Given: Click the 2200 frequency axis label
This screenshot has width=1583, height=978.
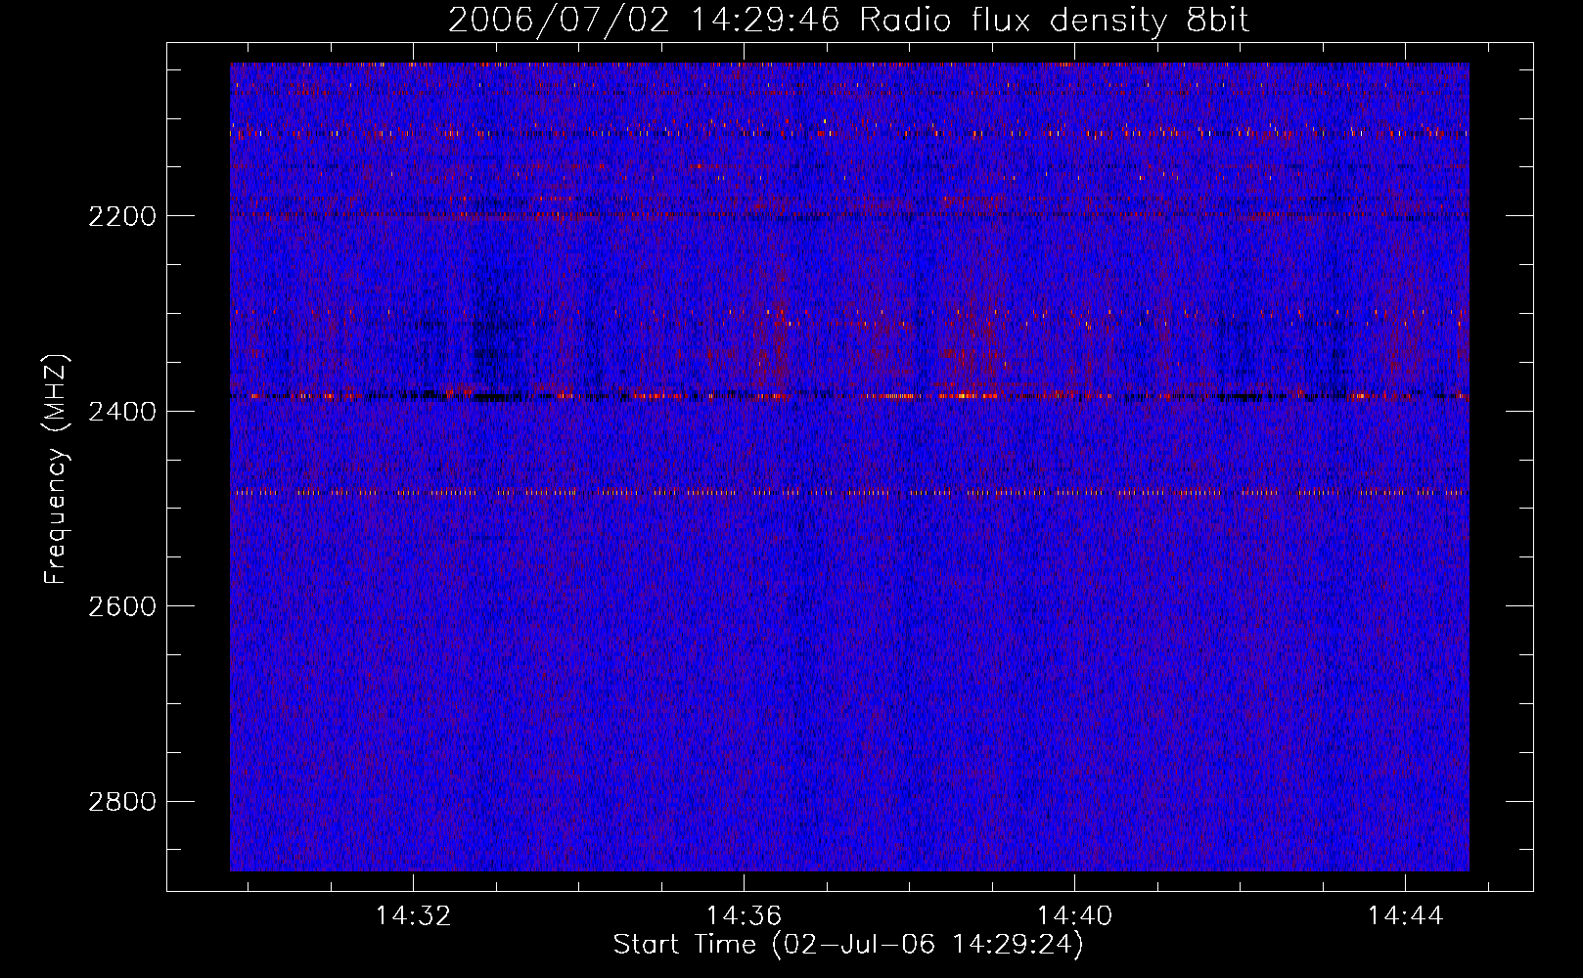Looking at the screenshot, I should tap(122, 216).
